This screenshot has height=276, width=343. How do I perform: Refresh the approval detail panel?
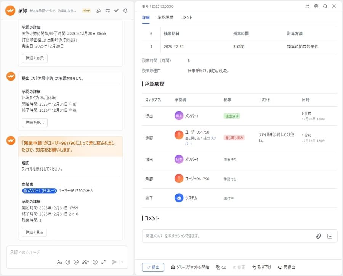pos(325,6)
